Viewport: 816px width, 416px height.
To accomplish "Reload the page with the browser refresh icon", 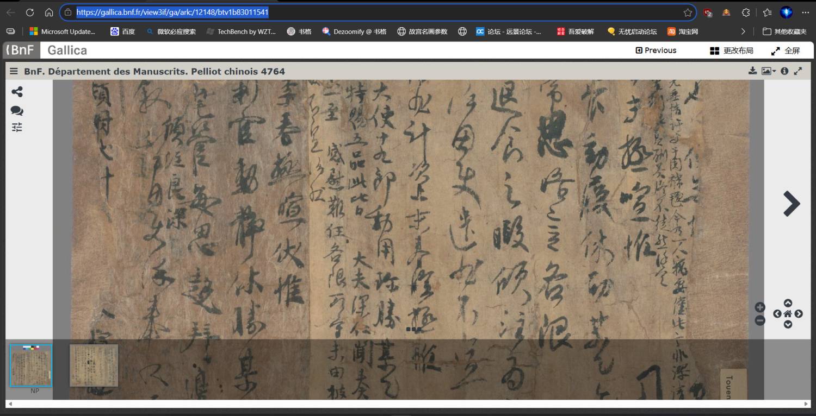I will coord(30,12).
